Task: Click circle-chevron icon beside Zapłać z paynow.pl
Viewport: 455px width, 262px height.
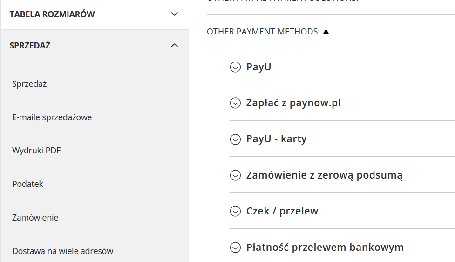Action: click(x=235, y=103)
